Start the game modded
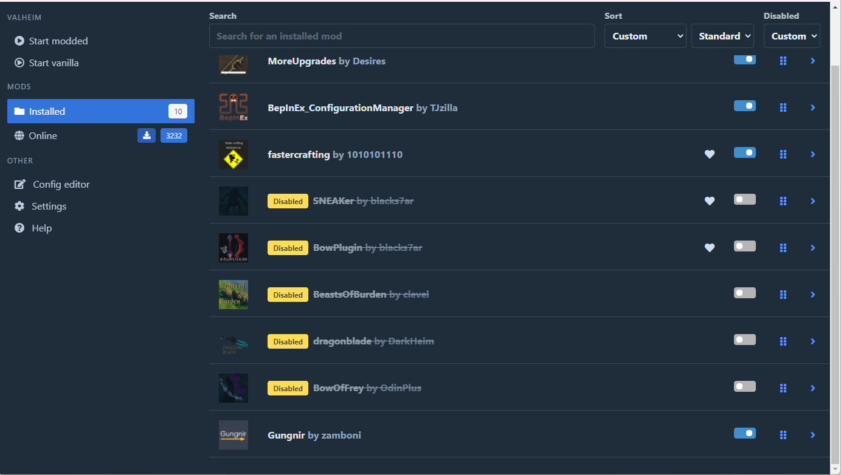Screen dimensions: 841x475 (101, 41)
